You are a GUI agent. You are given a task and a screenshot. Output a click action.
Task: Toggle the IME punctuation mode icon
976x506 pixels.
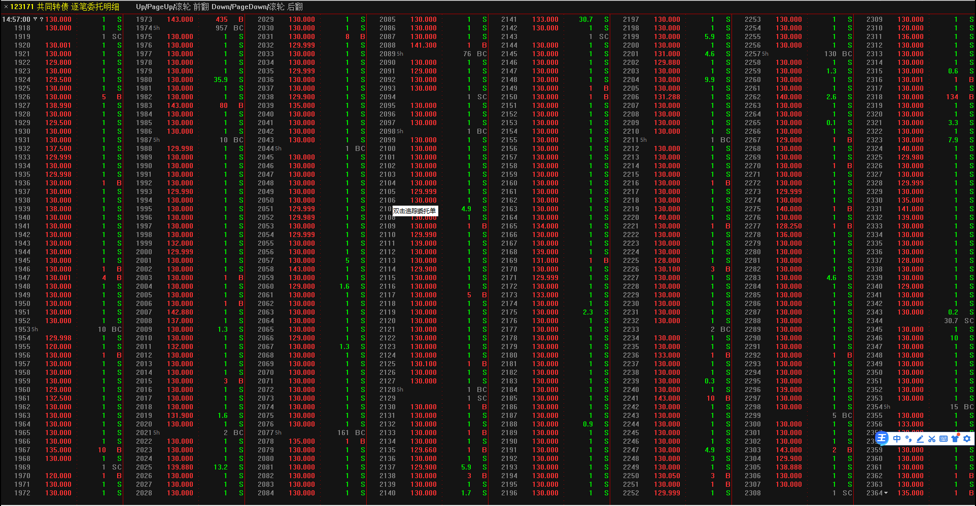[x=908, y=439]
